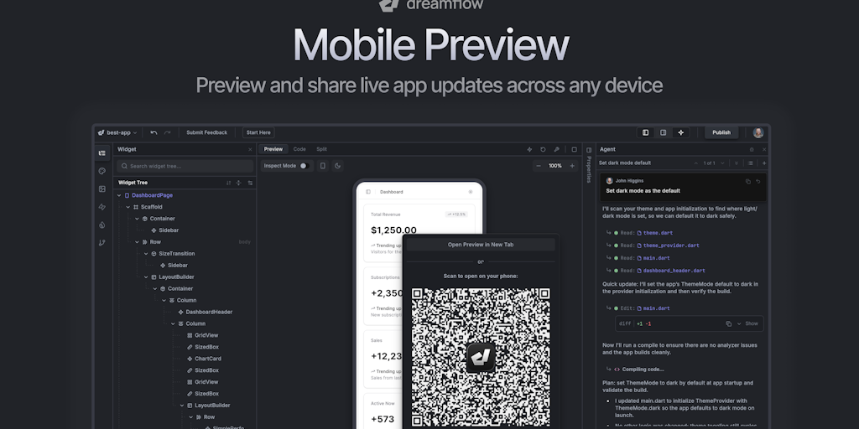Open the best-app project dropdown

117,132
